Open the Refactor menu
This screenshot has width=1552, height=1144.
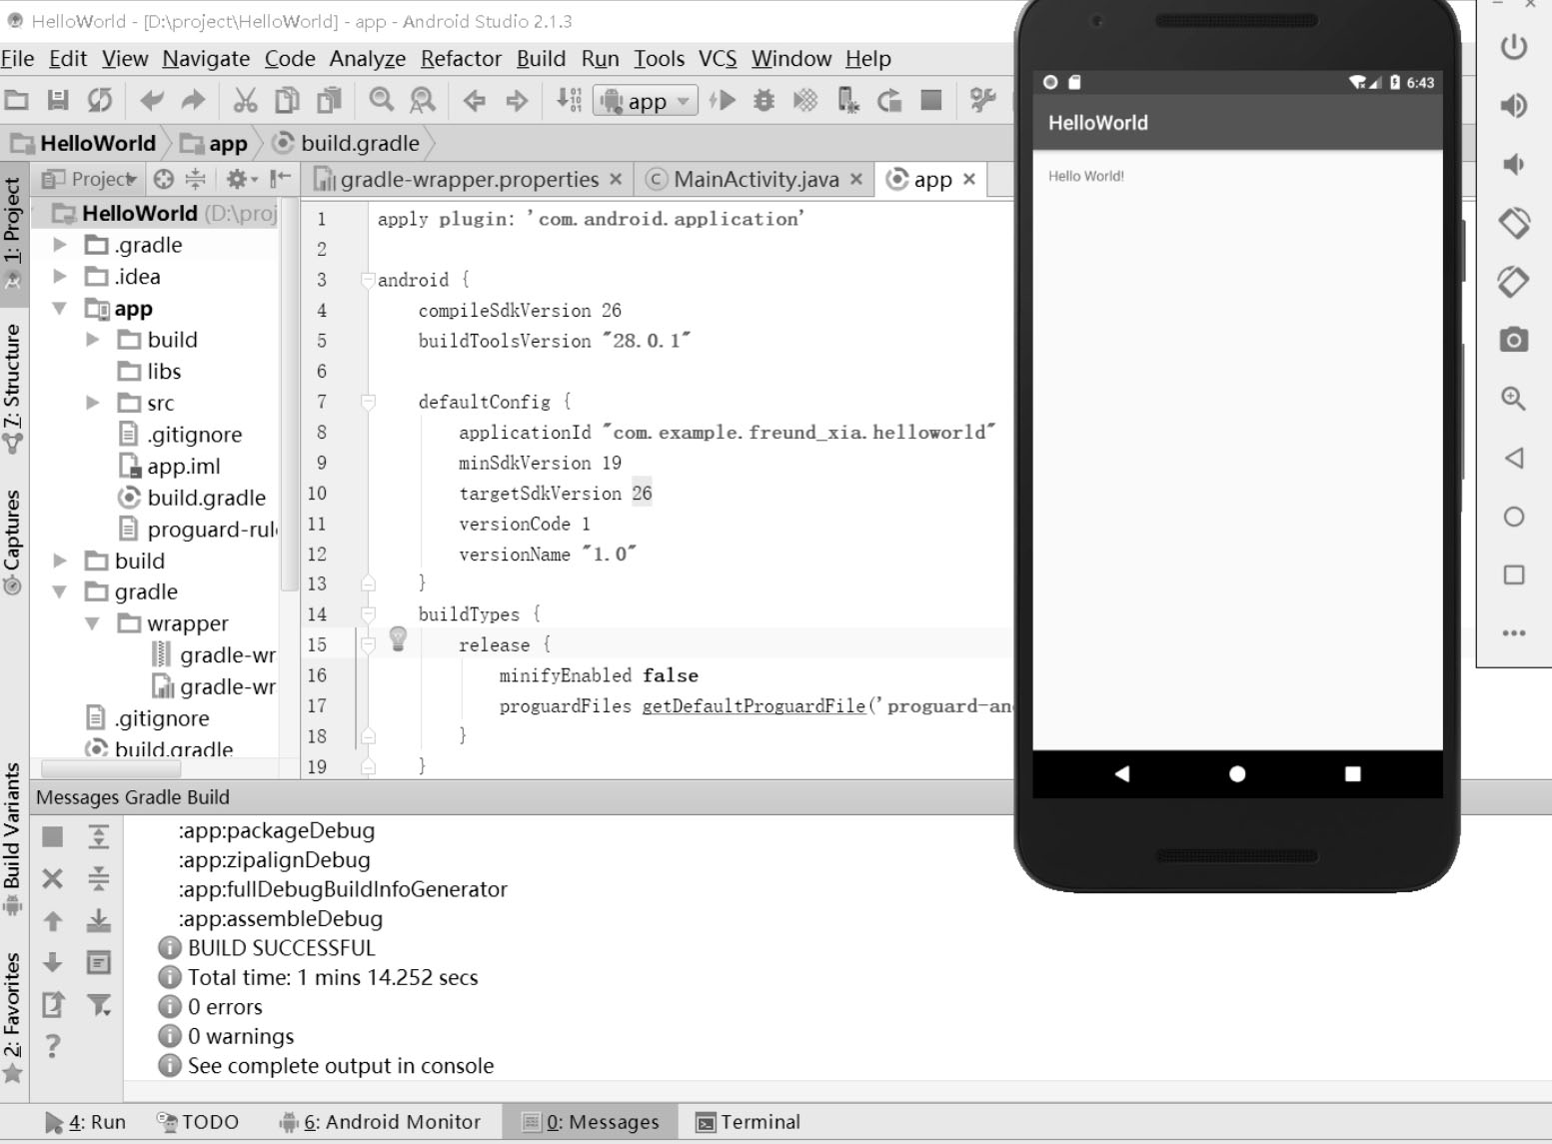click(461, 59)
